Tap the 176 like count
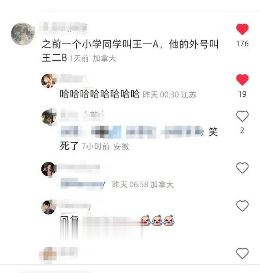260x273 pixels. click(242, 44)
